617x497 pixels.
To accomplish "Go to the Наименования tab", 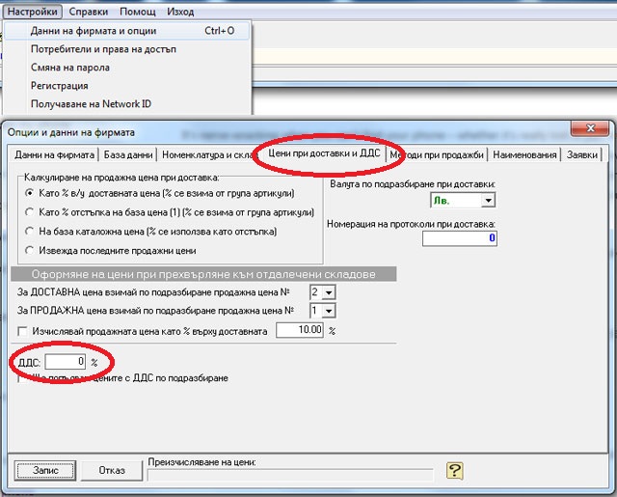I will [x=525, y=154].
